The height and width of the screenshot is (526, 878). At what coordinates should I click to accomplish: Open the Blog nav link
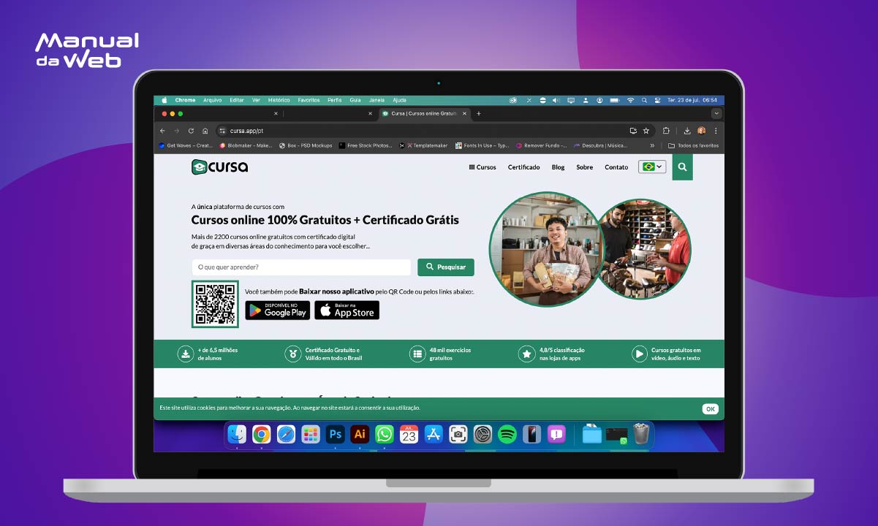coord(559,167)
